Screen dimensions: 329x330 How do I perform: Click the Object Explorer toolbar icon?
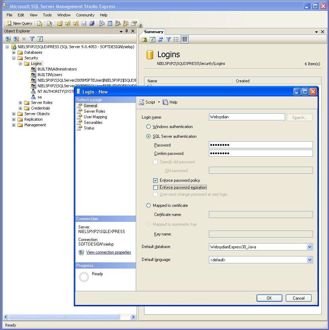118,23
